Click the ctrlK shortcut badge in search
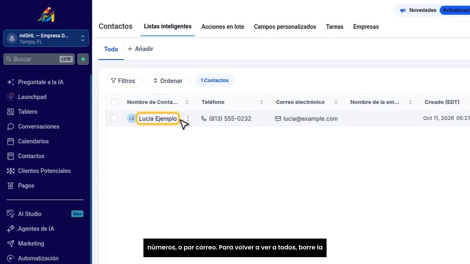The height and width of the screenshot is (264, 470). [x=66, y=59]
